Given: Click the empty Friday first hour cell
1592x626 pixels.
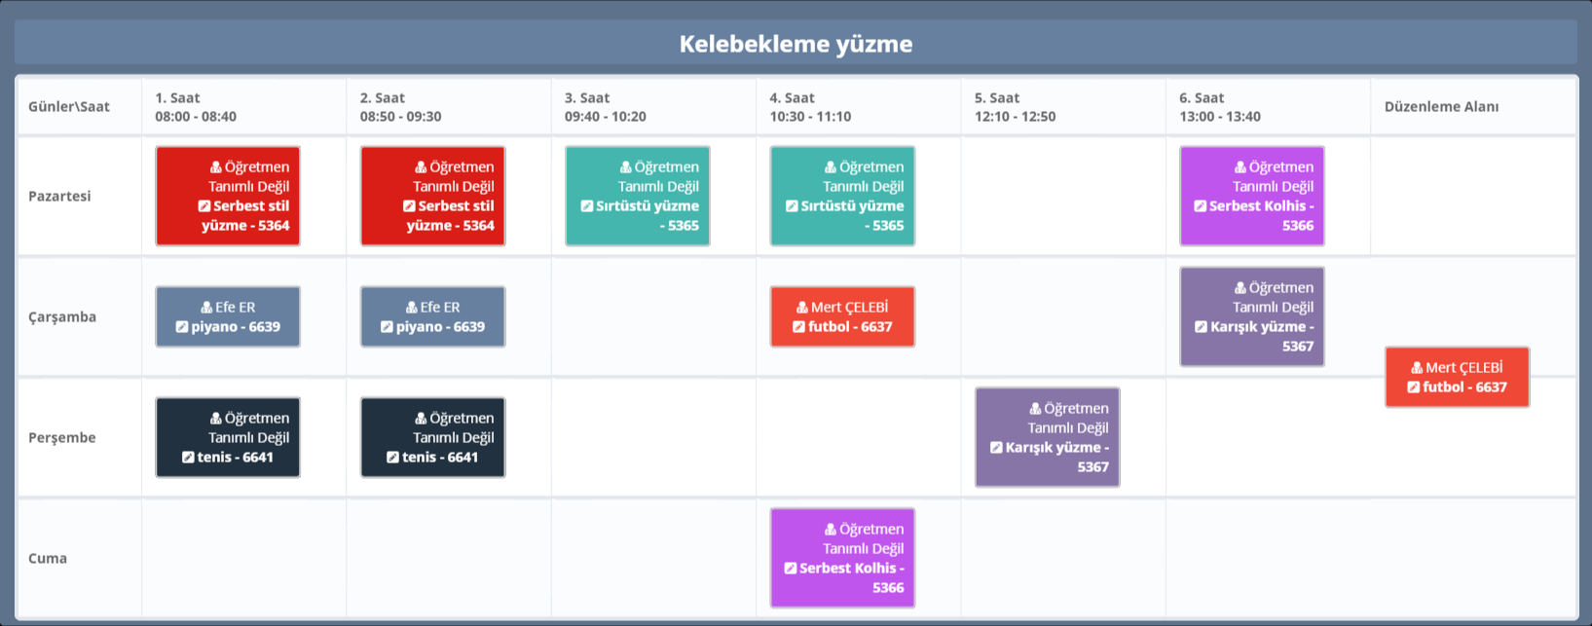Looking at the screenshot, I should coord(243,558).
